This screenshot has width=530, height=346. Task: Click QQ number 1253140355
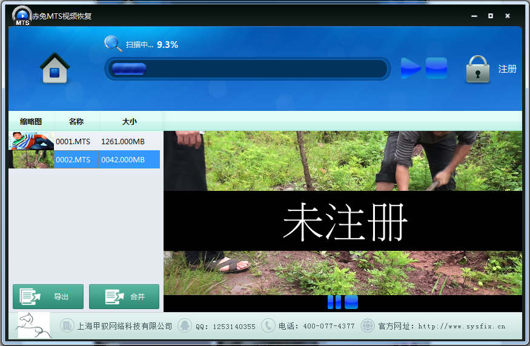(234, 327)
